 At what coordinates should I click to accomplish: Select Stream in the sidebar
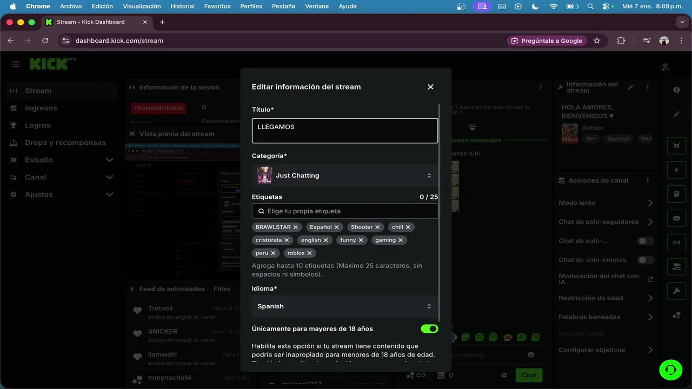[x=62, y=91]
